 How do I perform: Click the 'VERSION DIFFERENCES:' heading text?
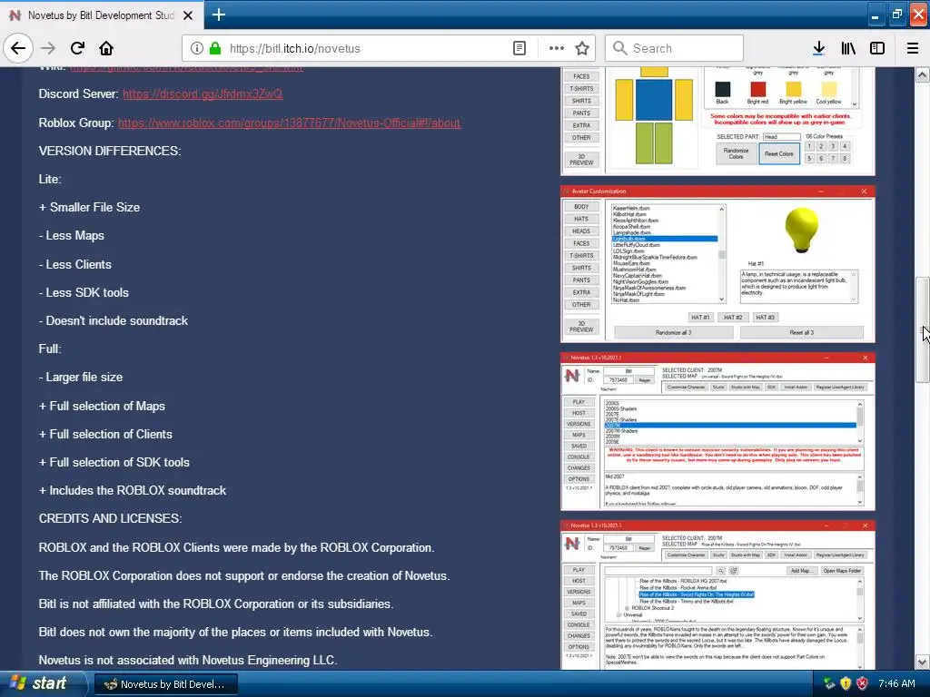[x=110, y=152]
